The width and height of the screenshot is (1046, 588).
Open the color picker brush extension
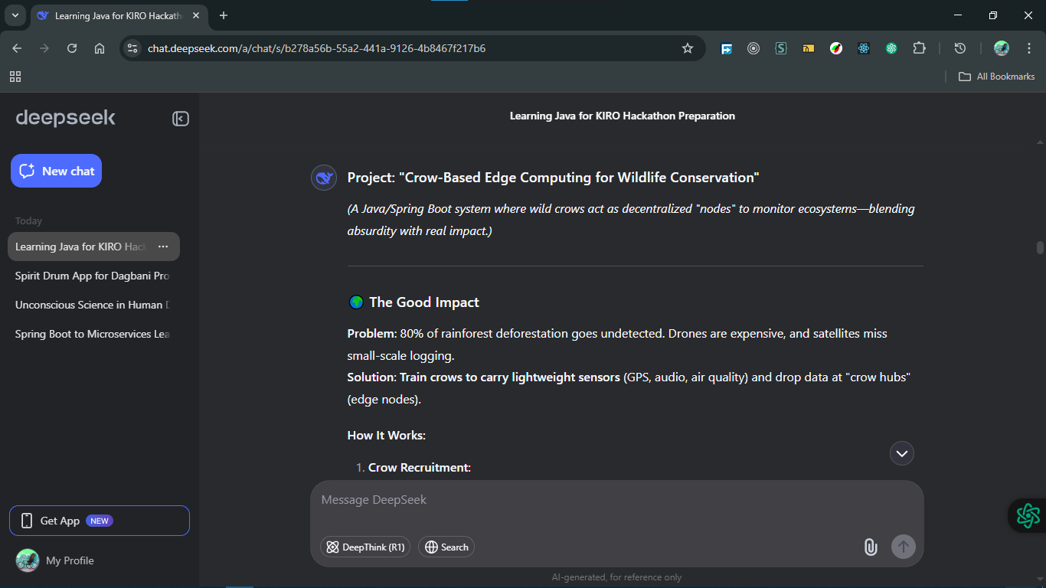pyautogui.click(x=836, y=48)
